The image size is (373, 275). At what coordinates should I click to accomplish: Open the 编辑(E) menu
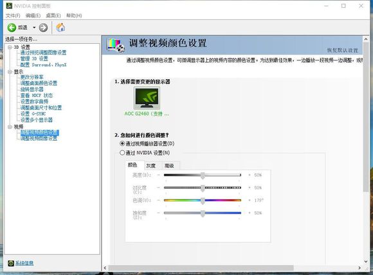coord(33,15)
